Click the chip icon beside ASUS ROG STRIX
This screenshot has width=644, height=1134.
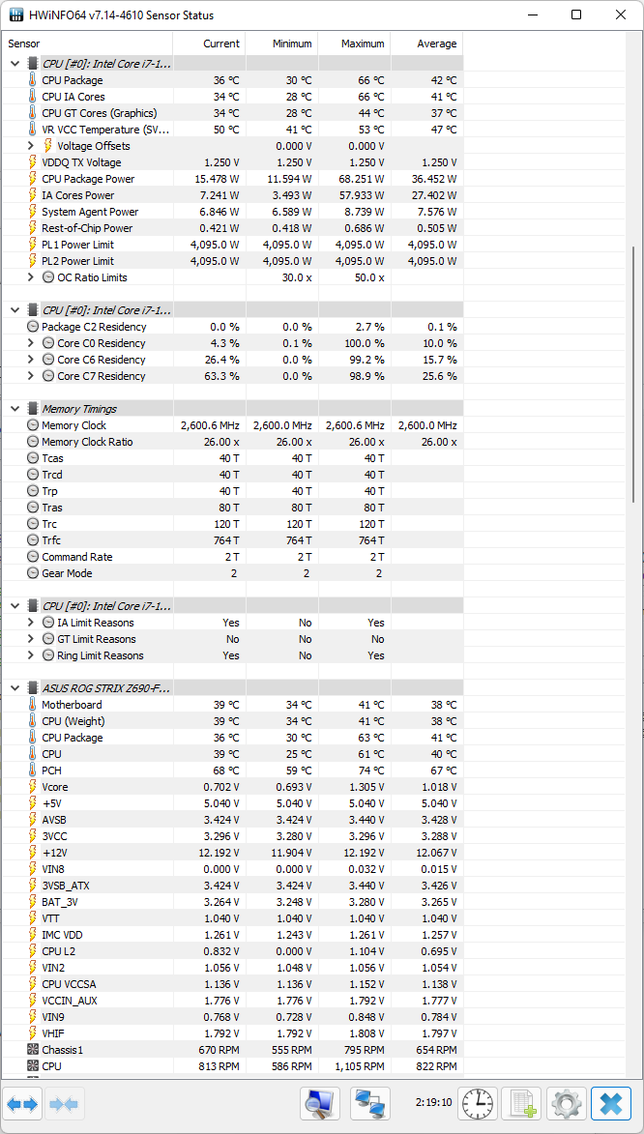[x=33, y=687]
